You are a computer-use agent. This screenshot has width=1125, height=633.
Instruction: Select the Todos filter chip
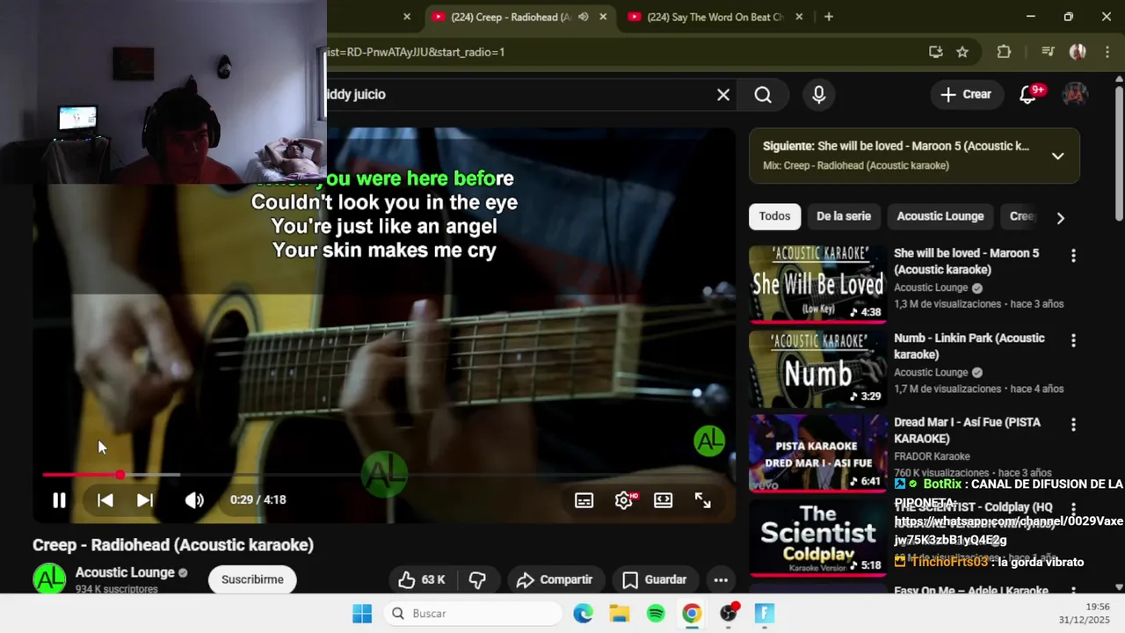[774, 216]
